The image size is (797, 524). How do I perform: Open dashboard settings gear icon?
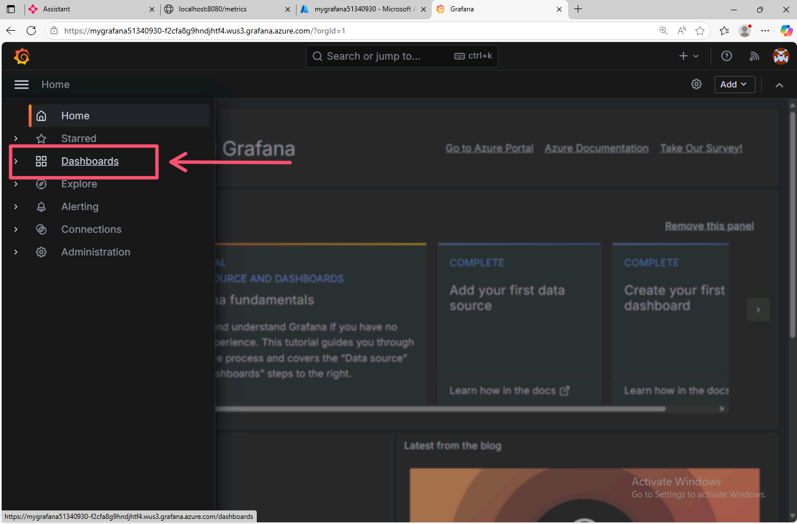696,84
